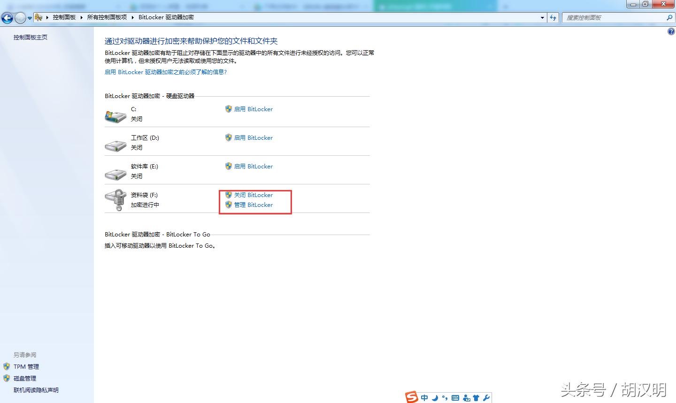Click 管理 BitLocker for drive F:
Screen dimensions: 676x403
(x=253, y=205)
